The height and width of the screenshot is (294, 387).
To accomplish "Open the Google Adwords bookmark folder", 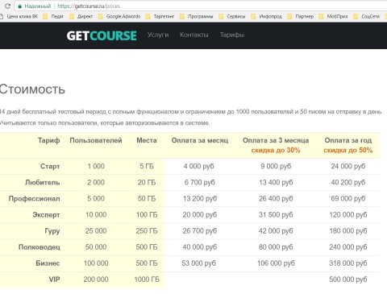I will click(119, 16).
